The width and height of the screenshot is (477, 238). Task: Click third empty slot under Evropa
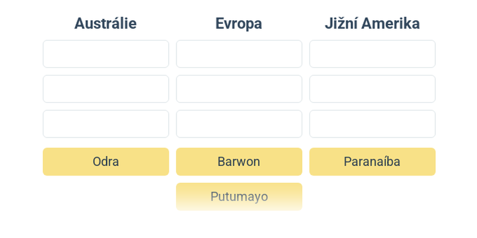pyautogui.click(x=239, y=124)
